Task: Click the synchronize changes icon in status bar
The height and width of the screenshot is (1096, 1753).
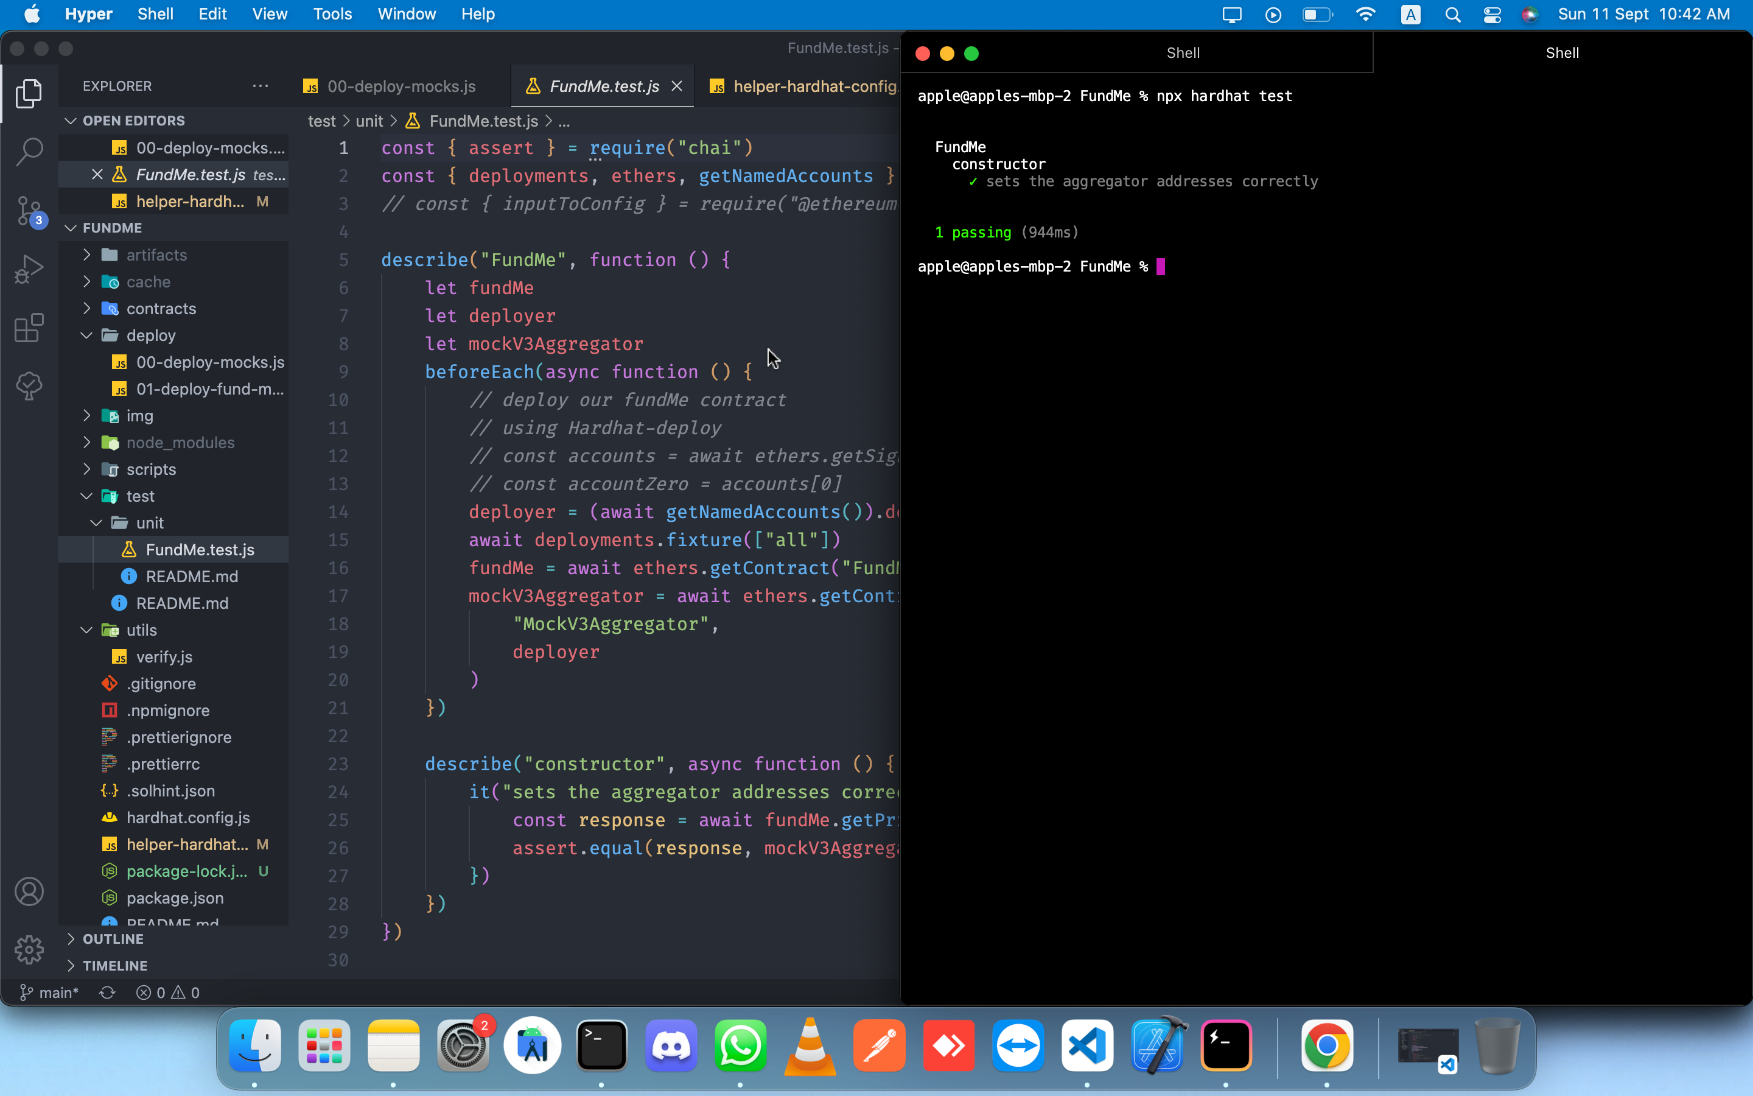Action: pyautogui.click(x=107, y=992)
